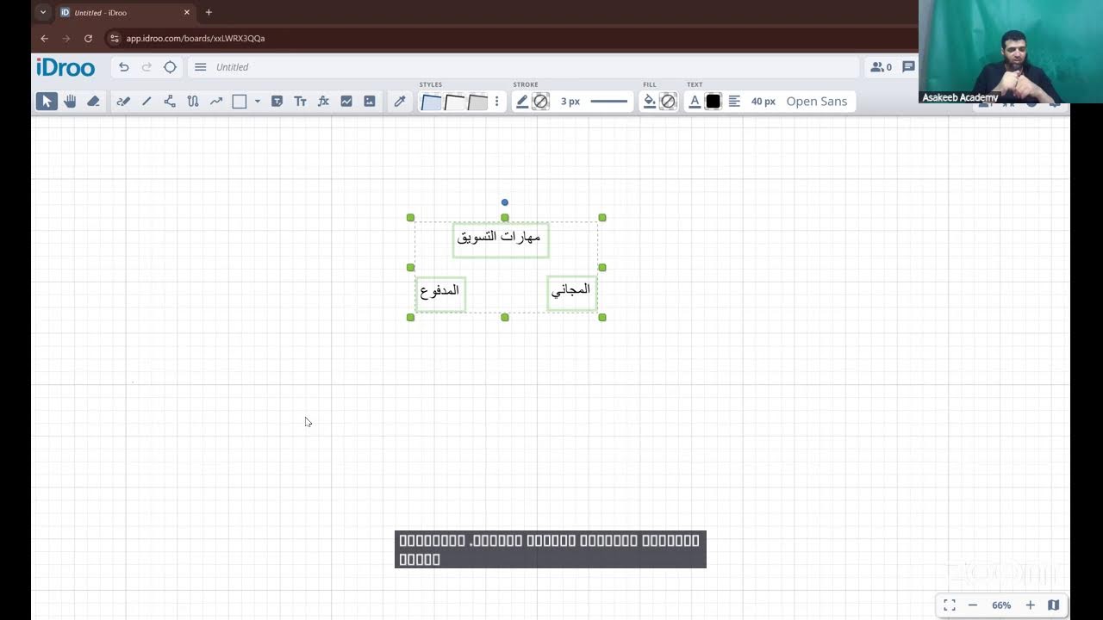Select the formula fx tool

(x=323, y=101)
